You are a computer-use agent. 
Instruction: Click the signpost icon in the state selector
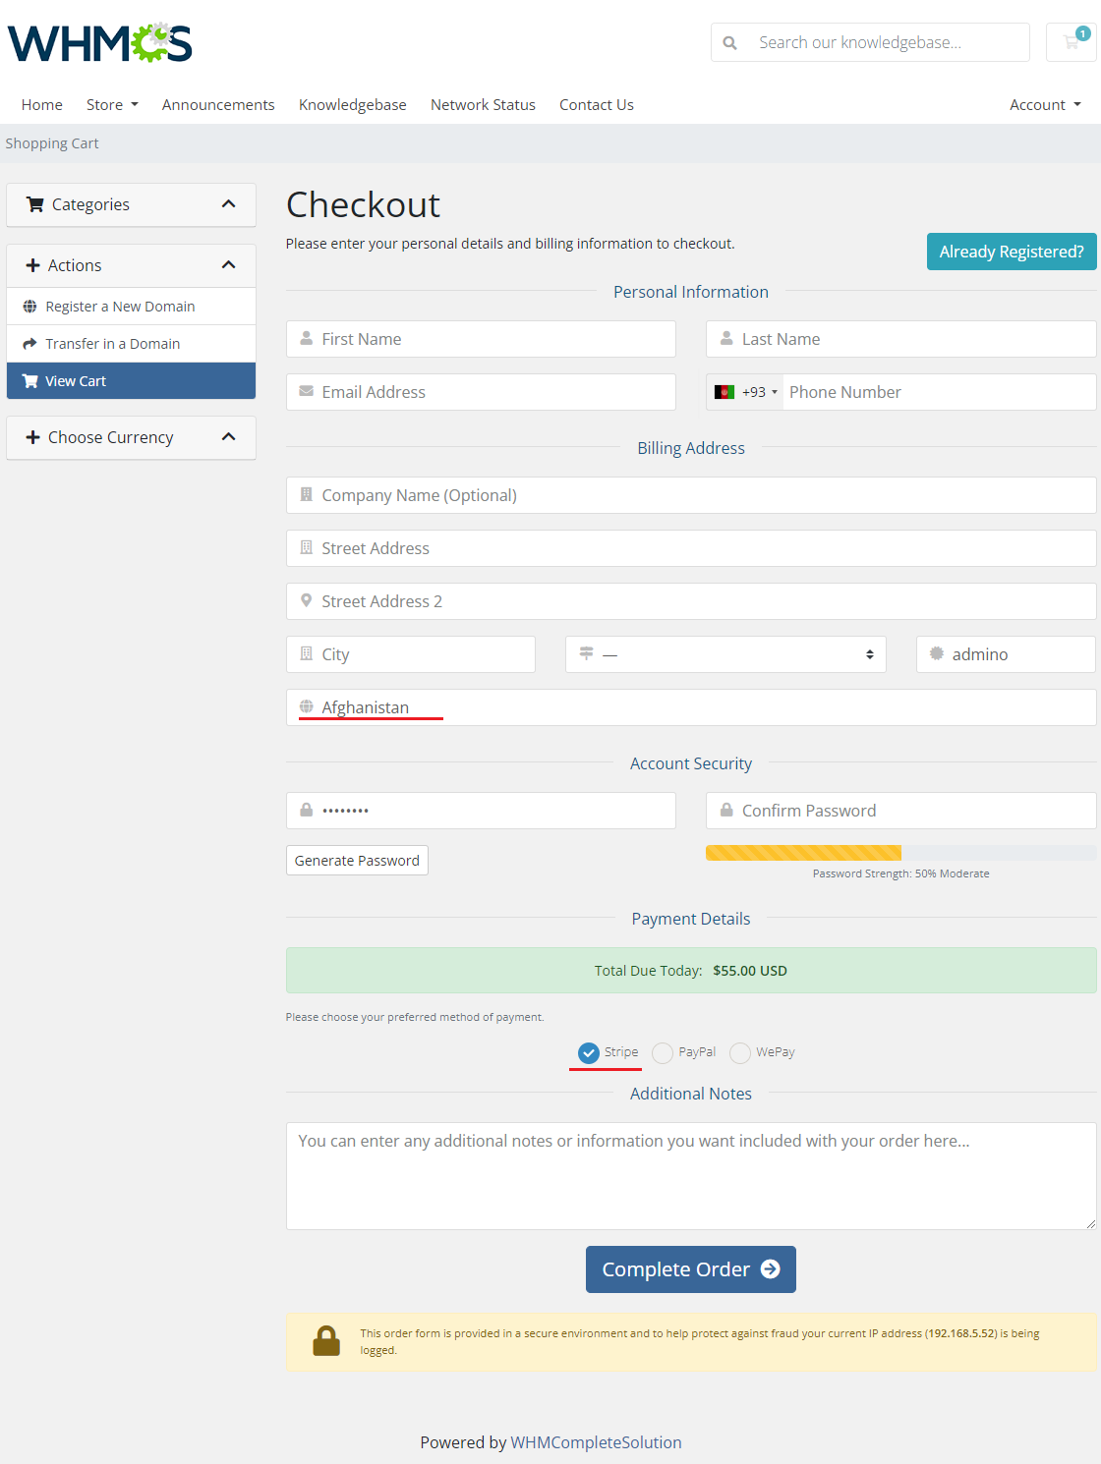click(x=586, y=653)
